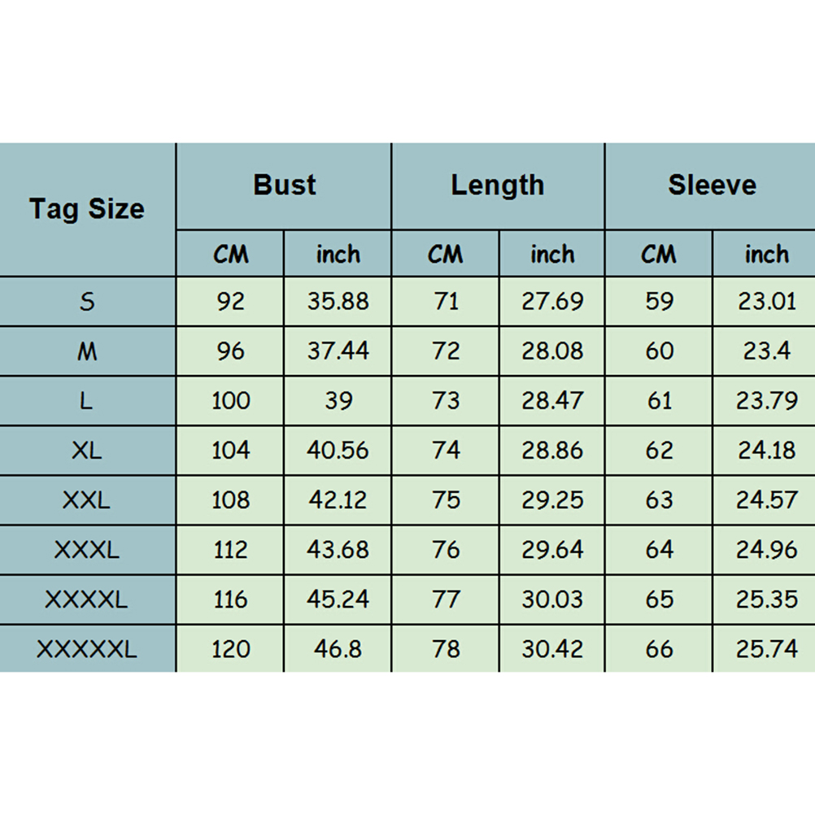Select the Sleeve column header

[x=712, y=185]
